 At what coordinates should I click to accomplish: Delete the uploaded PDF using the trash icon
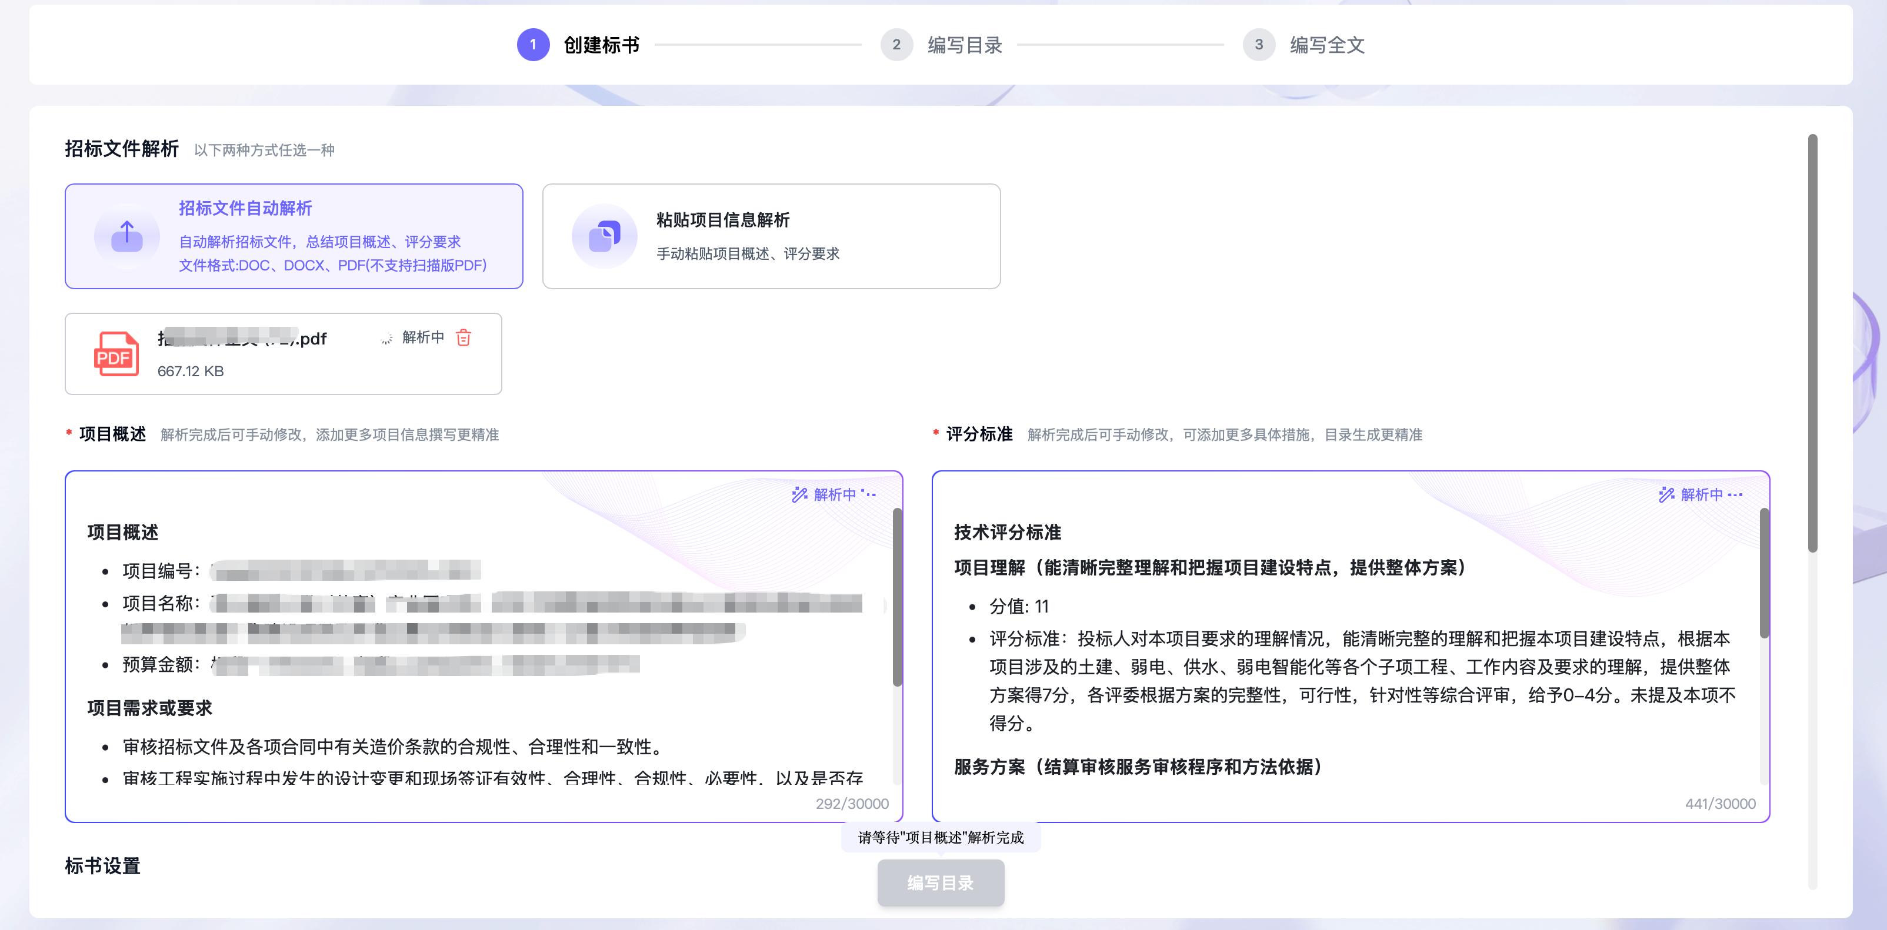[465, 337]
